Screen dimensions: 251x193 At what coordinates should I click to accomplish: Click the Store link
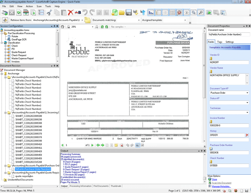(214, 179)
